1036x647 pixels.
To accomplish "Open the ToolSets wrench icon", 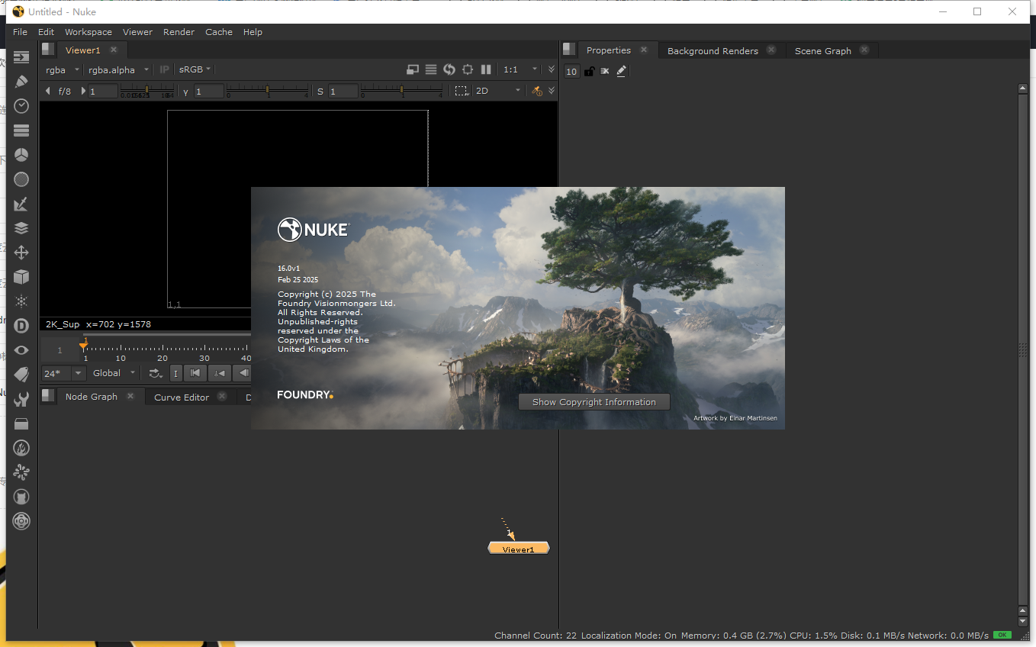I will (21, 399).
